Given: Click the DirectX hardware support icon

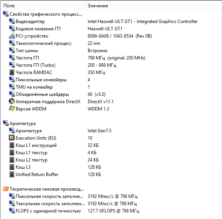Looking at the screenshot, I should (11, 101).
